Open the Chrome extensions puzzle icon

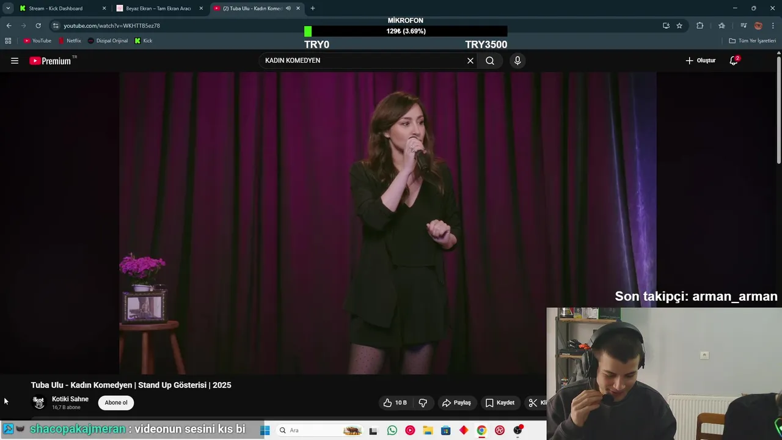[700, 26]
